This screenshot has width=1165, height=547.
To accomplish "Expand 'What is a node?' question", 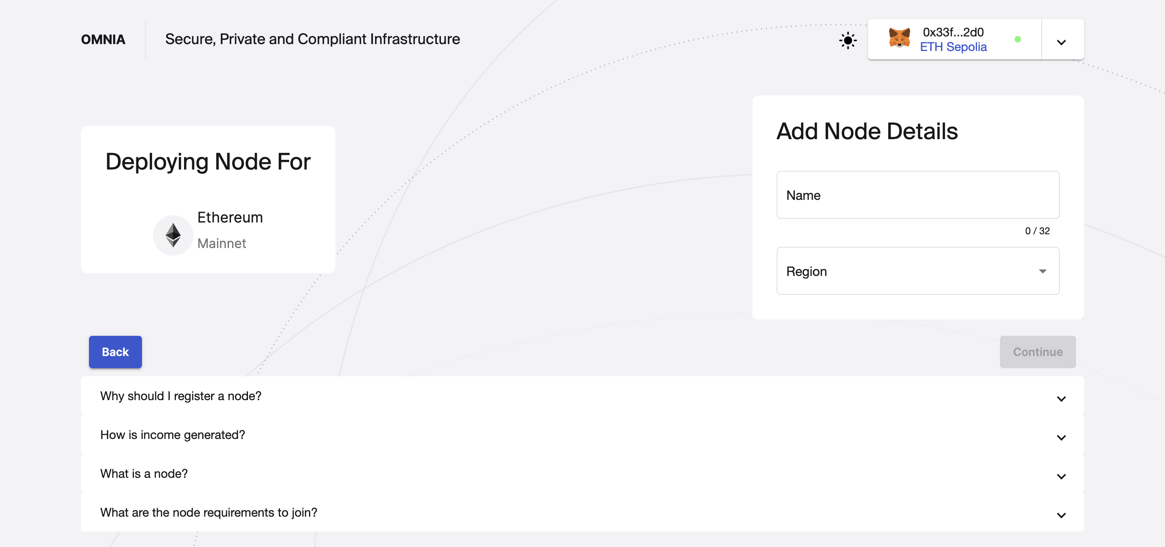I will (582, 474).
